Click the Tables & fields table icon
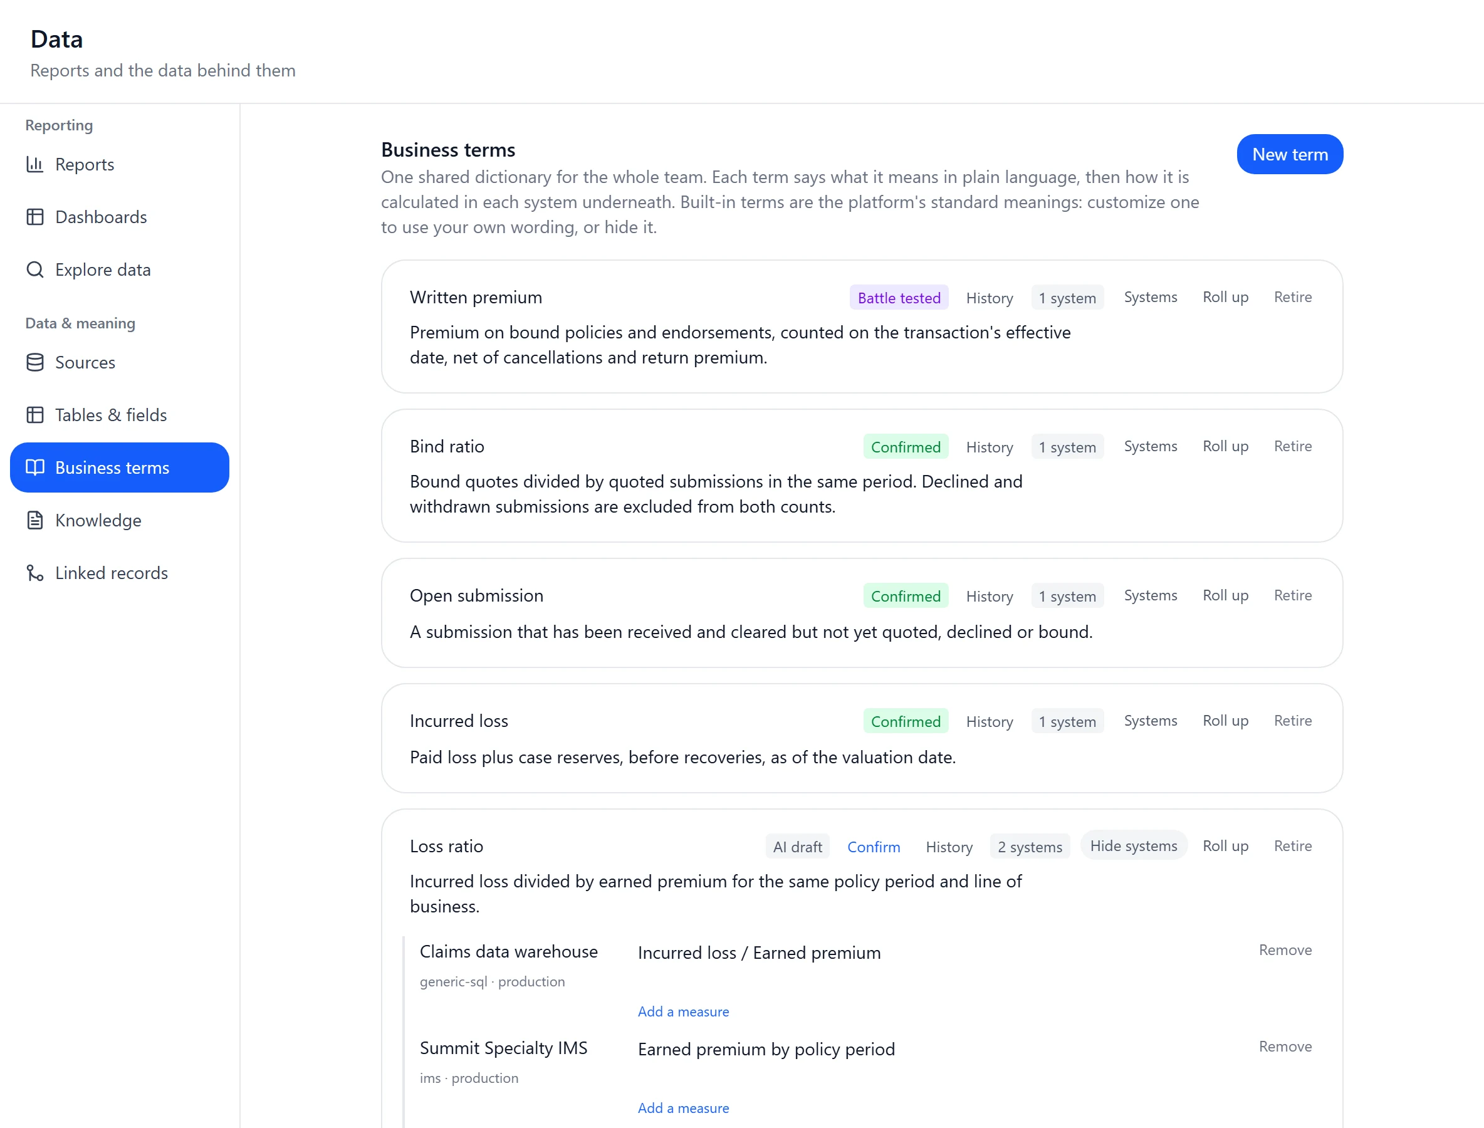The width and height of the screenshot is (1484, 1128). point(35,415)
